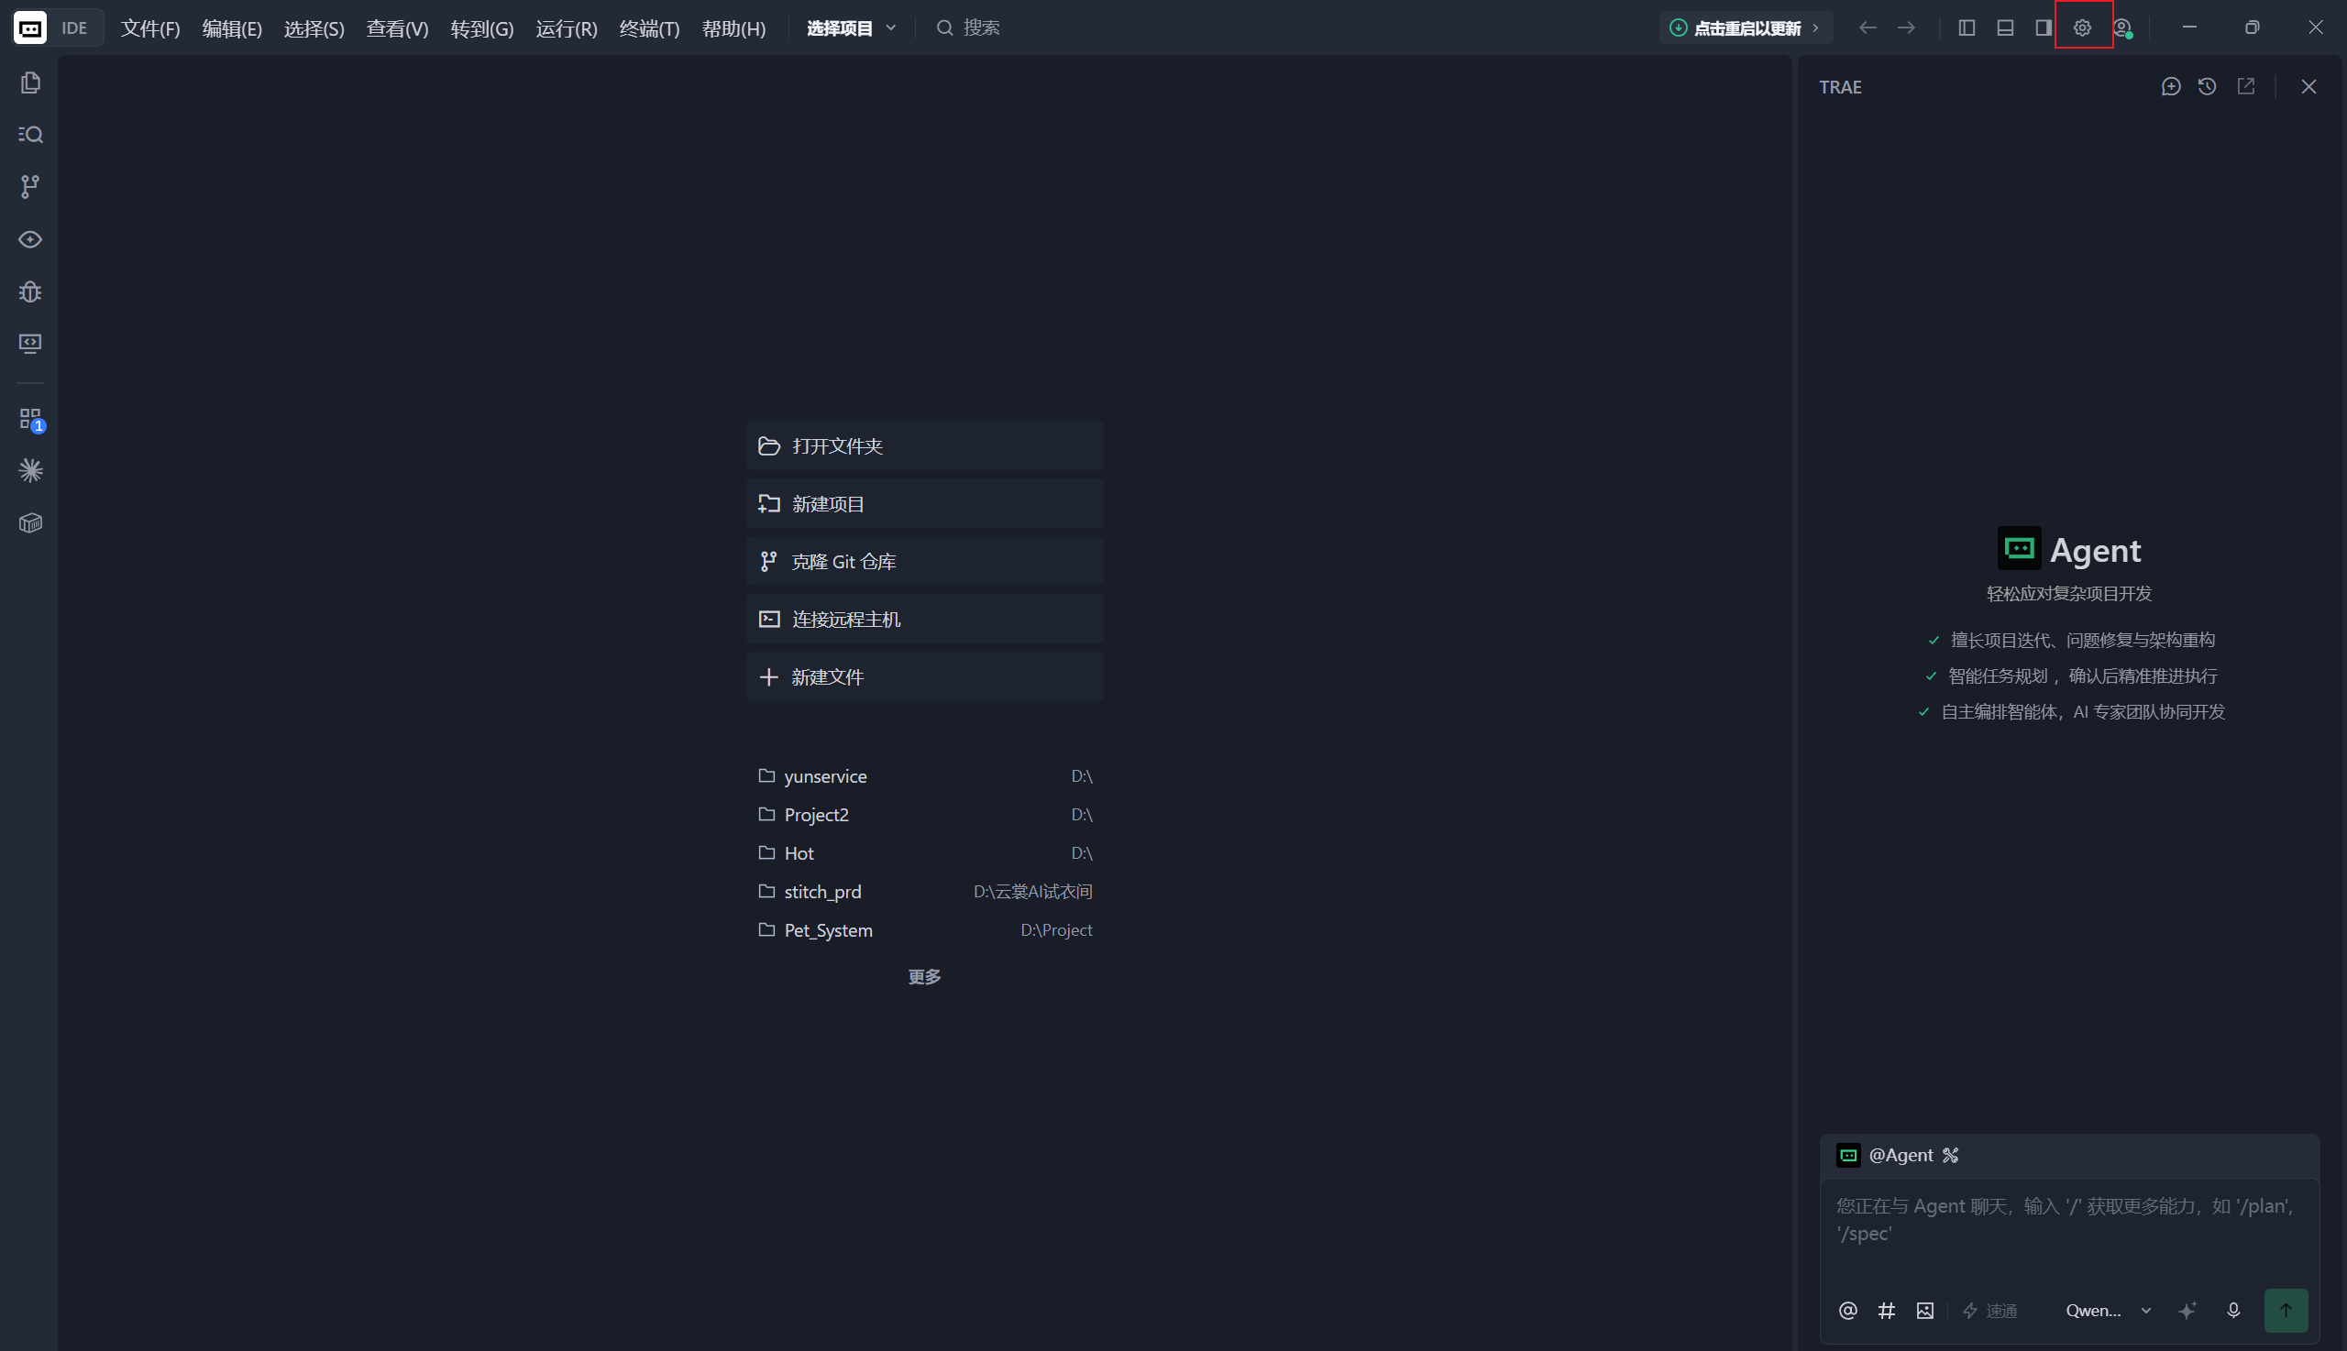The image size is (2347, 1351).
Task: Click the eye-shaped icon in activity bar
Action: tap(30, 239)
